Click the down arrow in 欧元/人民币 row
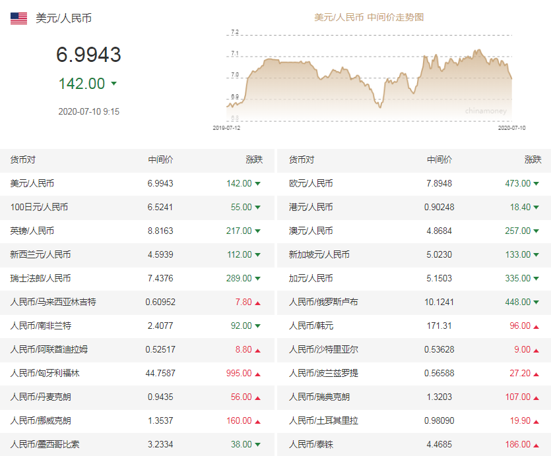The image size is (551, 456). point(536,184)
